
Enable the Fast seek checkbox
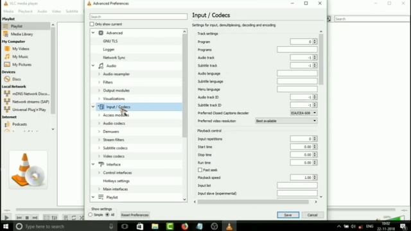coord(200,170)
